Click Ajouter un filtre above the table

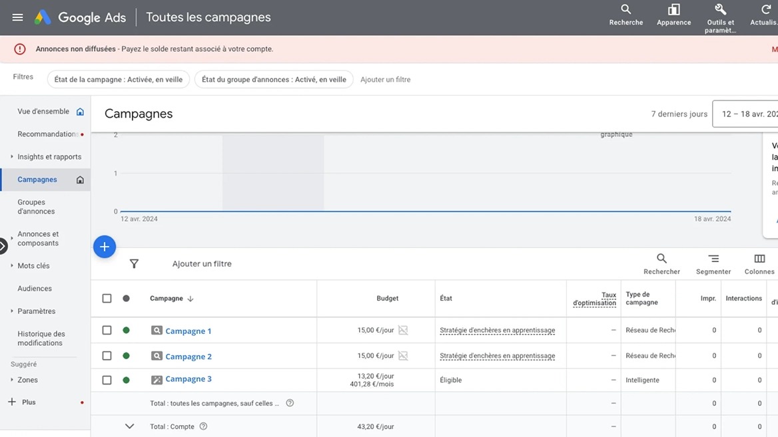pyautogui.click(x=202, y=263)
